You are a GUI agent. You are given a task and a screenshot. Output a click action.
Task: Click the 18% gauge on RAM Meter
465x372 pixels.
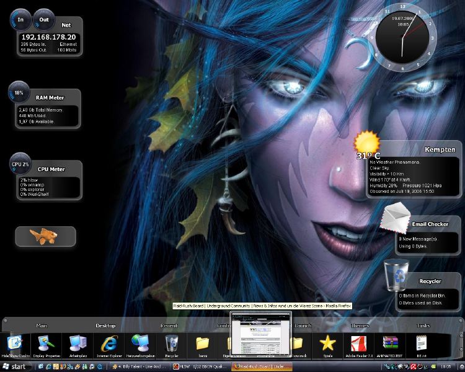(19, 92)
